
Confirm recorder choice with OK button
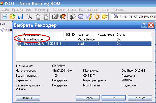(114, 98)
